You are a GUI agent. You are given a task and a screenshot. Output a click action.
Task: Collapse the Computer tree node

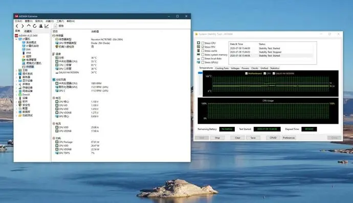[16, 39]
